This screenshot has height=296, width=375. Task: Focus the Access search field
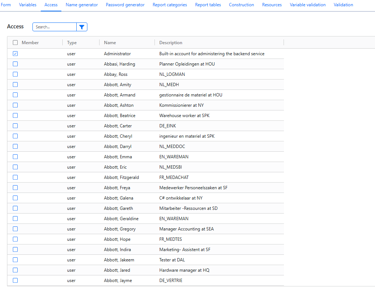[x=55, y=27]
